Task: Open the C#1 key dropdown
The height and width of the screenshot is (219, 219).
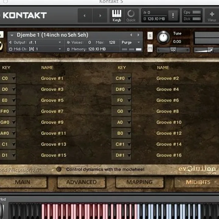Action: click(x=122, y=144)
